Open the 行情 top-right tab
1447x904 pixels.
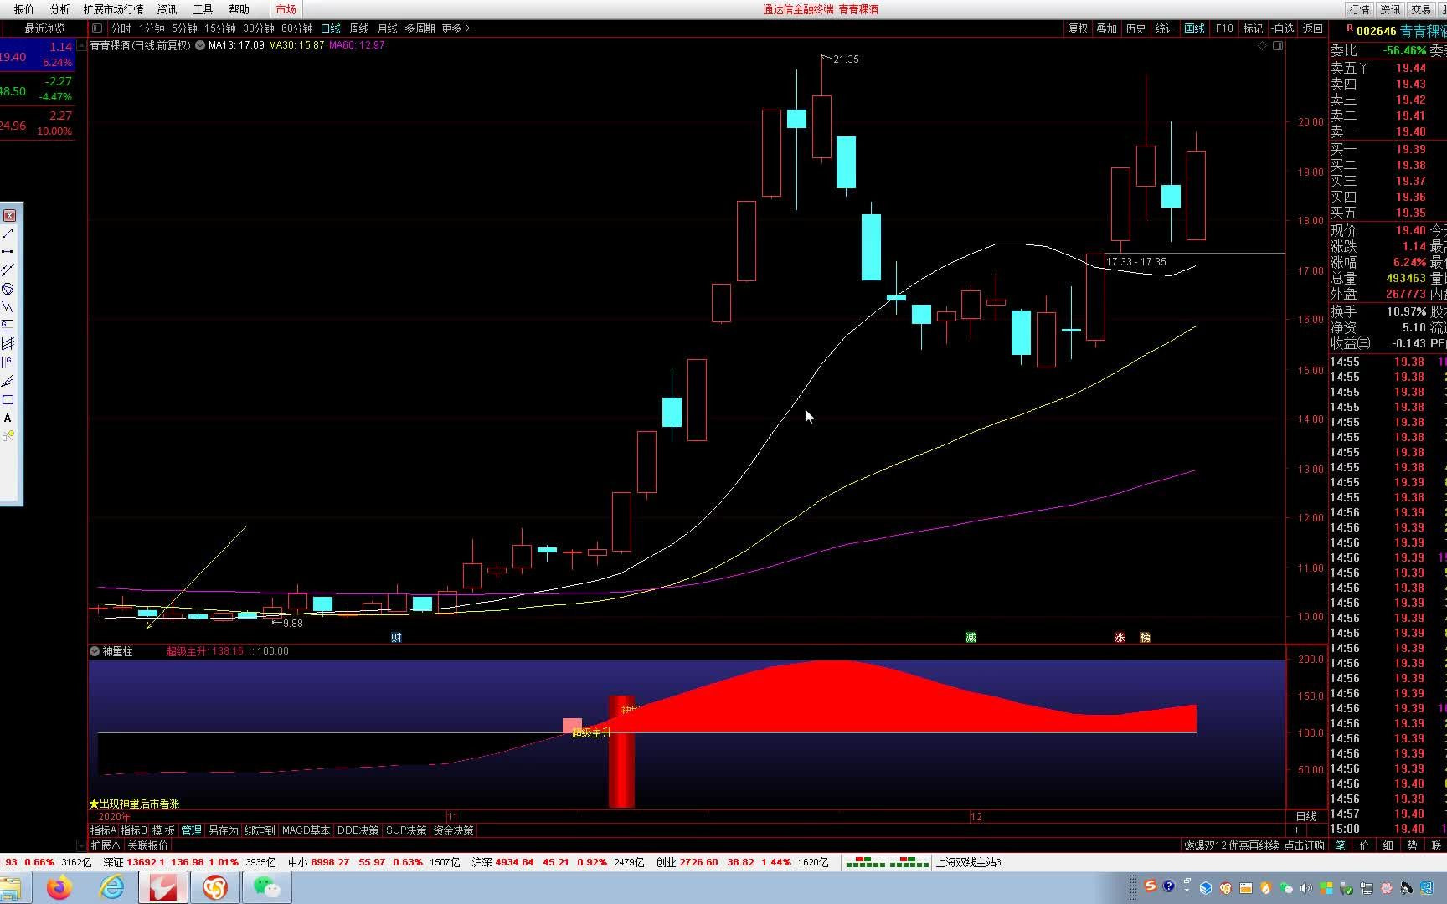1360,9
